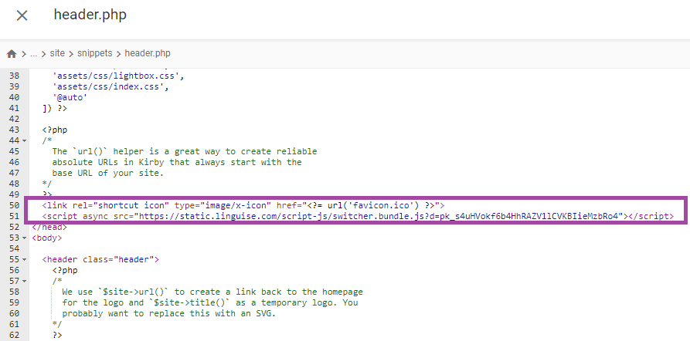The image size is (690, 341).
Task: Click the 'base URL of your site.' comment
Action: pos(108,173)
